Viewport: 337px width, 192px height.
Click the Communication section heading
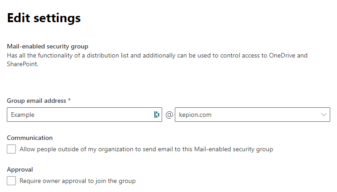pos(30,138)
